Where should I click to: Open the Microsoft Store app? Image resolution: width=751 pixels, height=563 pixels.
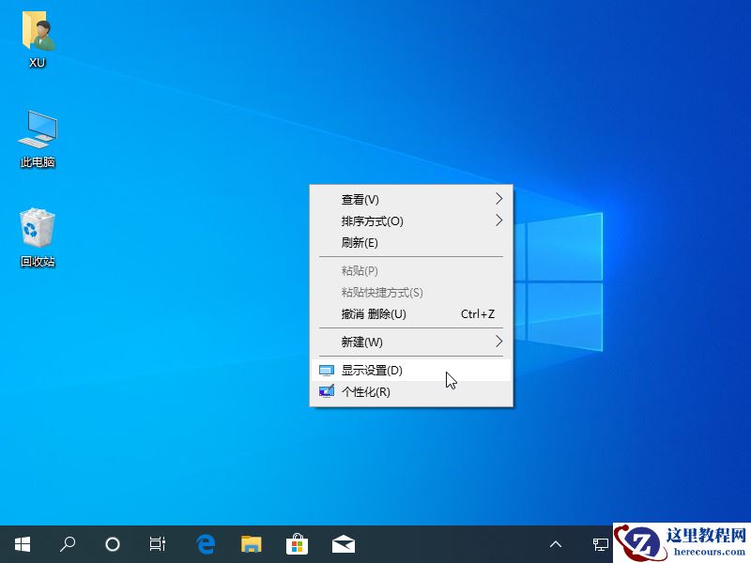[297, 543]
